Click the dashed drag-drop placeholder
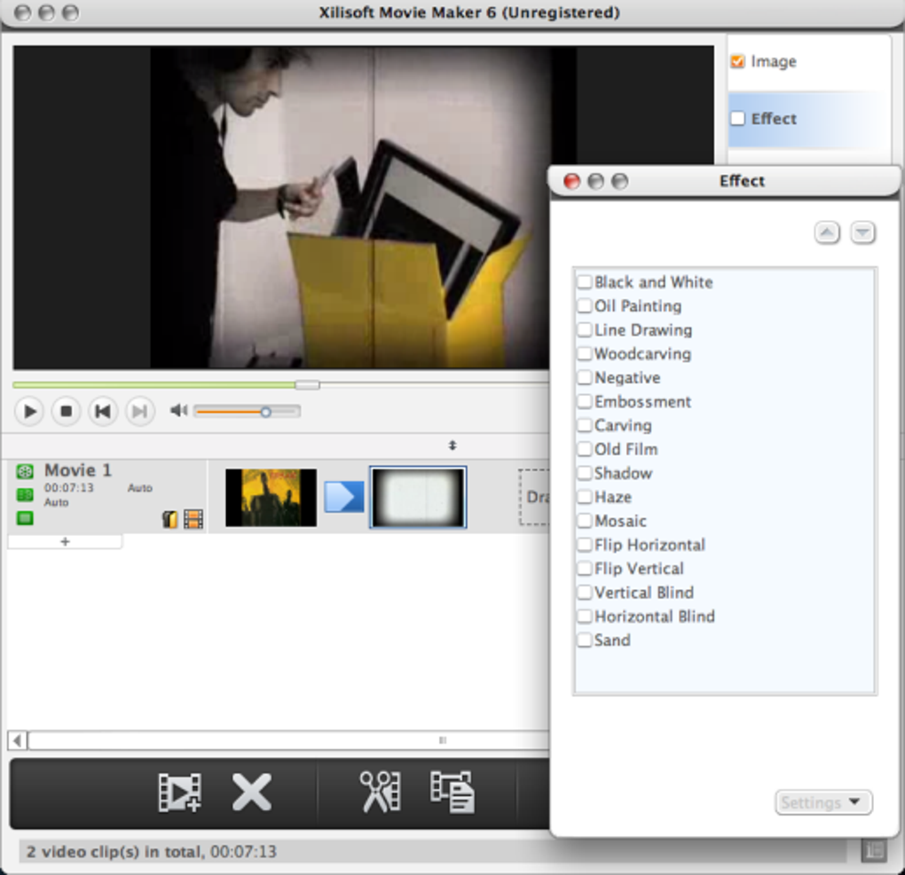 click(534, 497)
